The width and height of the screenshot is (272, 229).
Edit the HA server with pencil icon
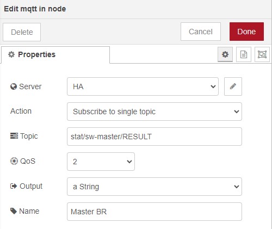pyautogui.click(x=233, y=86)
